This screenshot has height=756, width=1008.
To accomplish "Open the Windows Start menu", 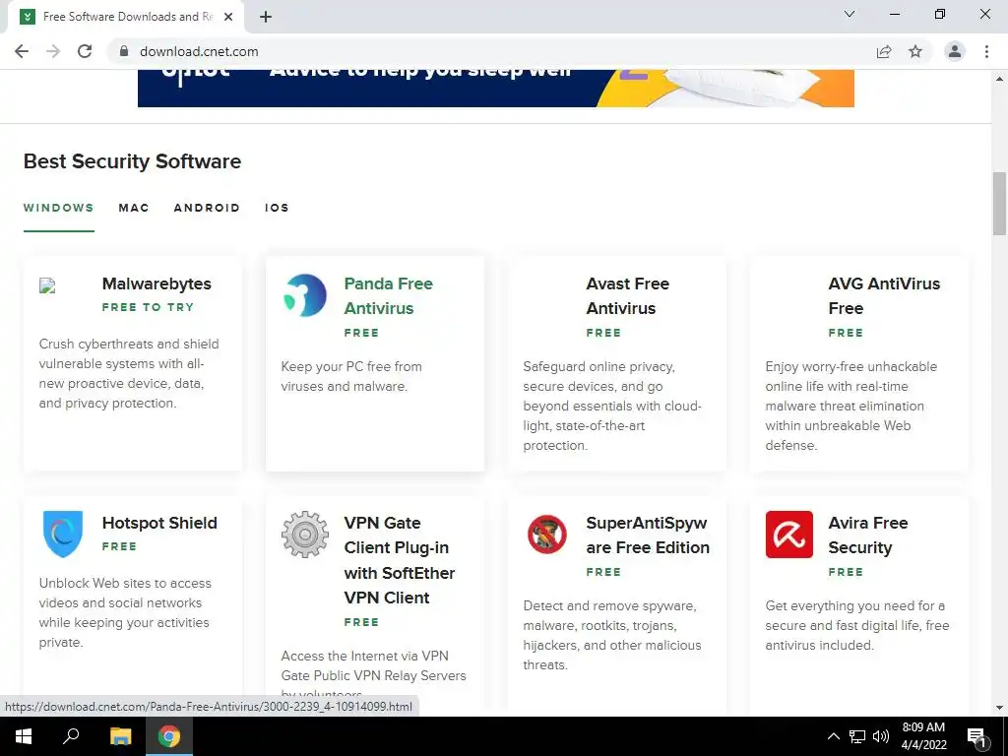I will [x=24, y=736].
